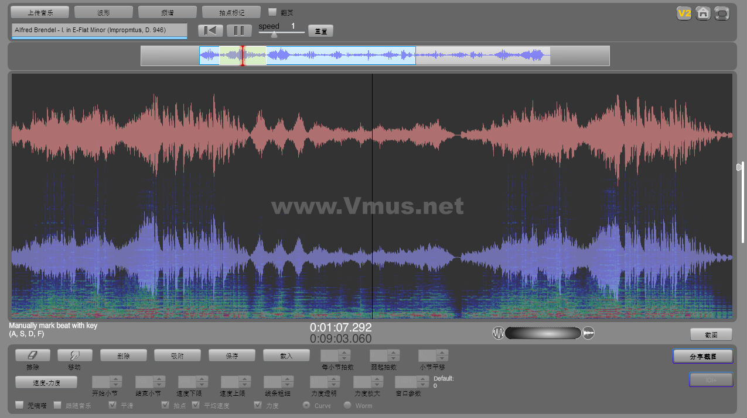Click the 速度上限 tempo upper limit stepper
This screenshot has height=418, width=747.
(x=236, y=382)
